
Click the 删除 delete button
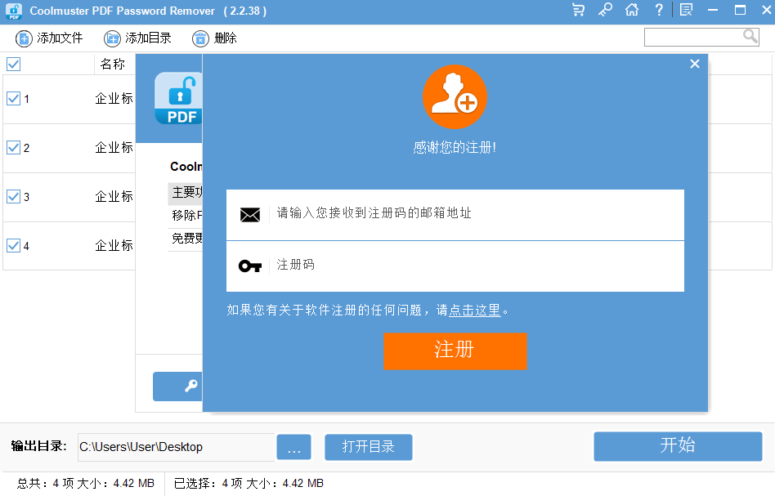pyautogui.click(x=215, y=38)
